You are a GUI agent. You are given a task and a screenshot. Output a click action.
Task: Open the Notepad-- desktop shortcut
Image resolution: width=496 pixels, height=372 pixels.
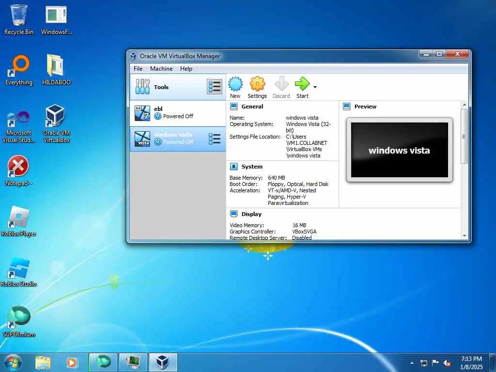coord(19,170)
